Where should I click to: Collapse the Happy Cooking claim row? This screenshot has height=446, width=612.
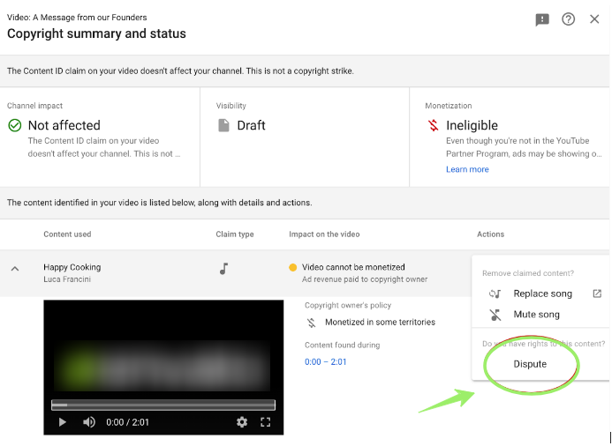[15, 269]
